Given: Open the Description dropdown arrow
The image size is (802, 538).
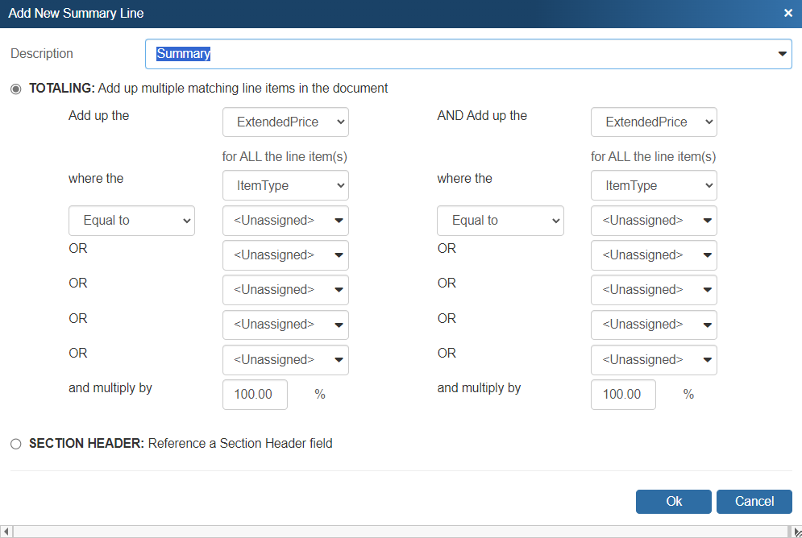Looking at the screenshot, I should pyautogui.click(x=781, y=54).
